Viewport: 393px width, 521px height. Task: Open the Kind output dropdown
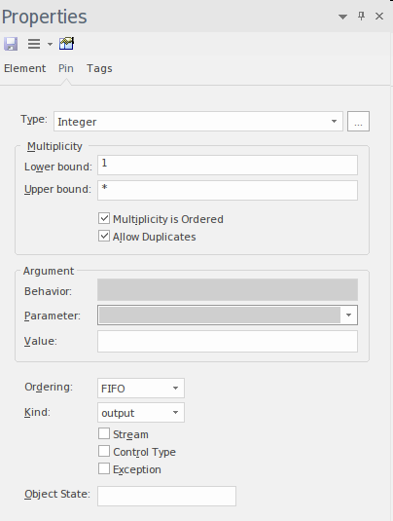141,413
